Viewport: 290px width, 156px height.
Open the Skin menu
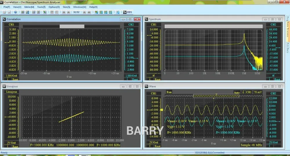(66, 7)
